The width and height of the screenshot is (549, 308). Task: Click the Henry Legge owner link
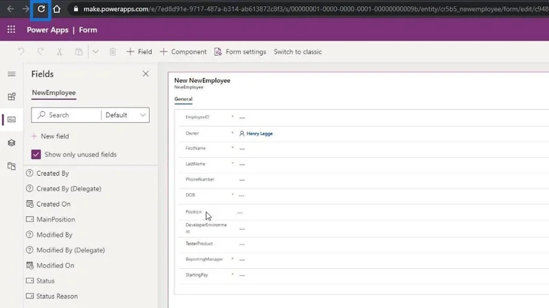[259, 133]
